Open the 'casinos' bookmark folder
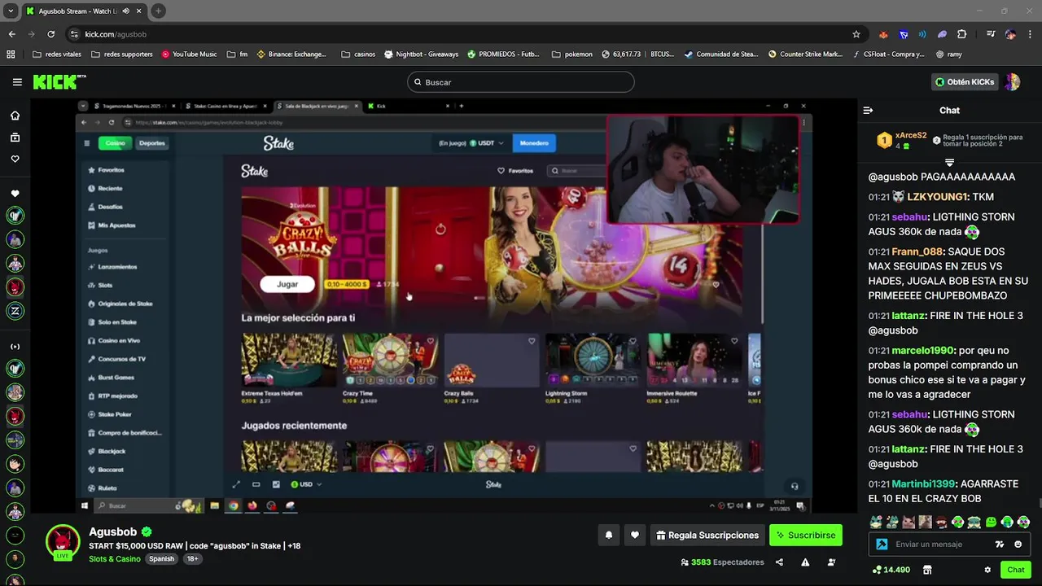 tap(358, 55)
